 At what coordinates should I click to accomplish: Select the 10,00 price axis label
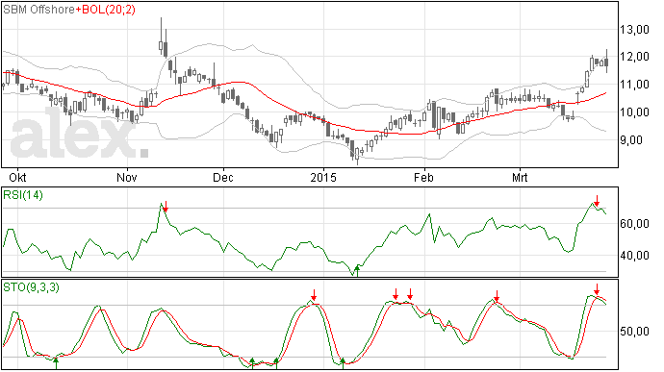[x=634, y=112]
